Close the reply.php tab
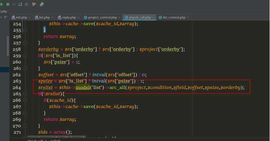Image resolution: width=270 pixels, height=141 pixels. pos(78,17)
